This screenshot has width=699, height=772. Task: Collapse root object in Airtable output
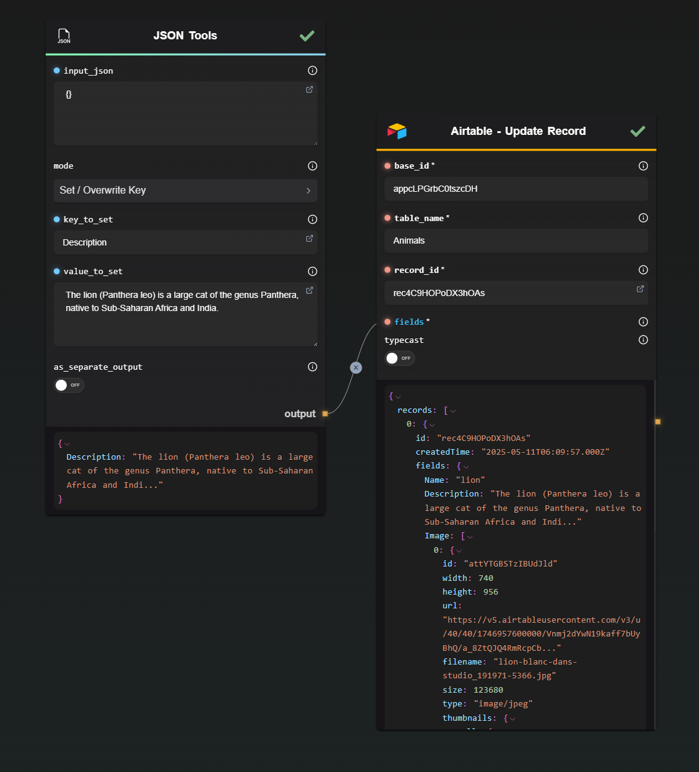tap(399, 397)
